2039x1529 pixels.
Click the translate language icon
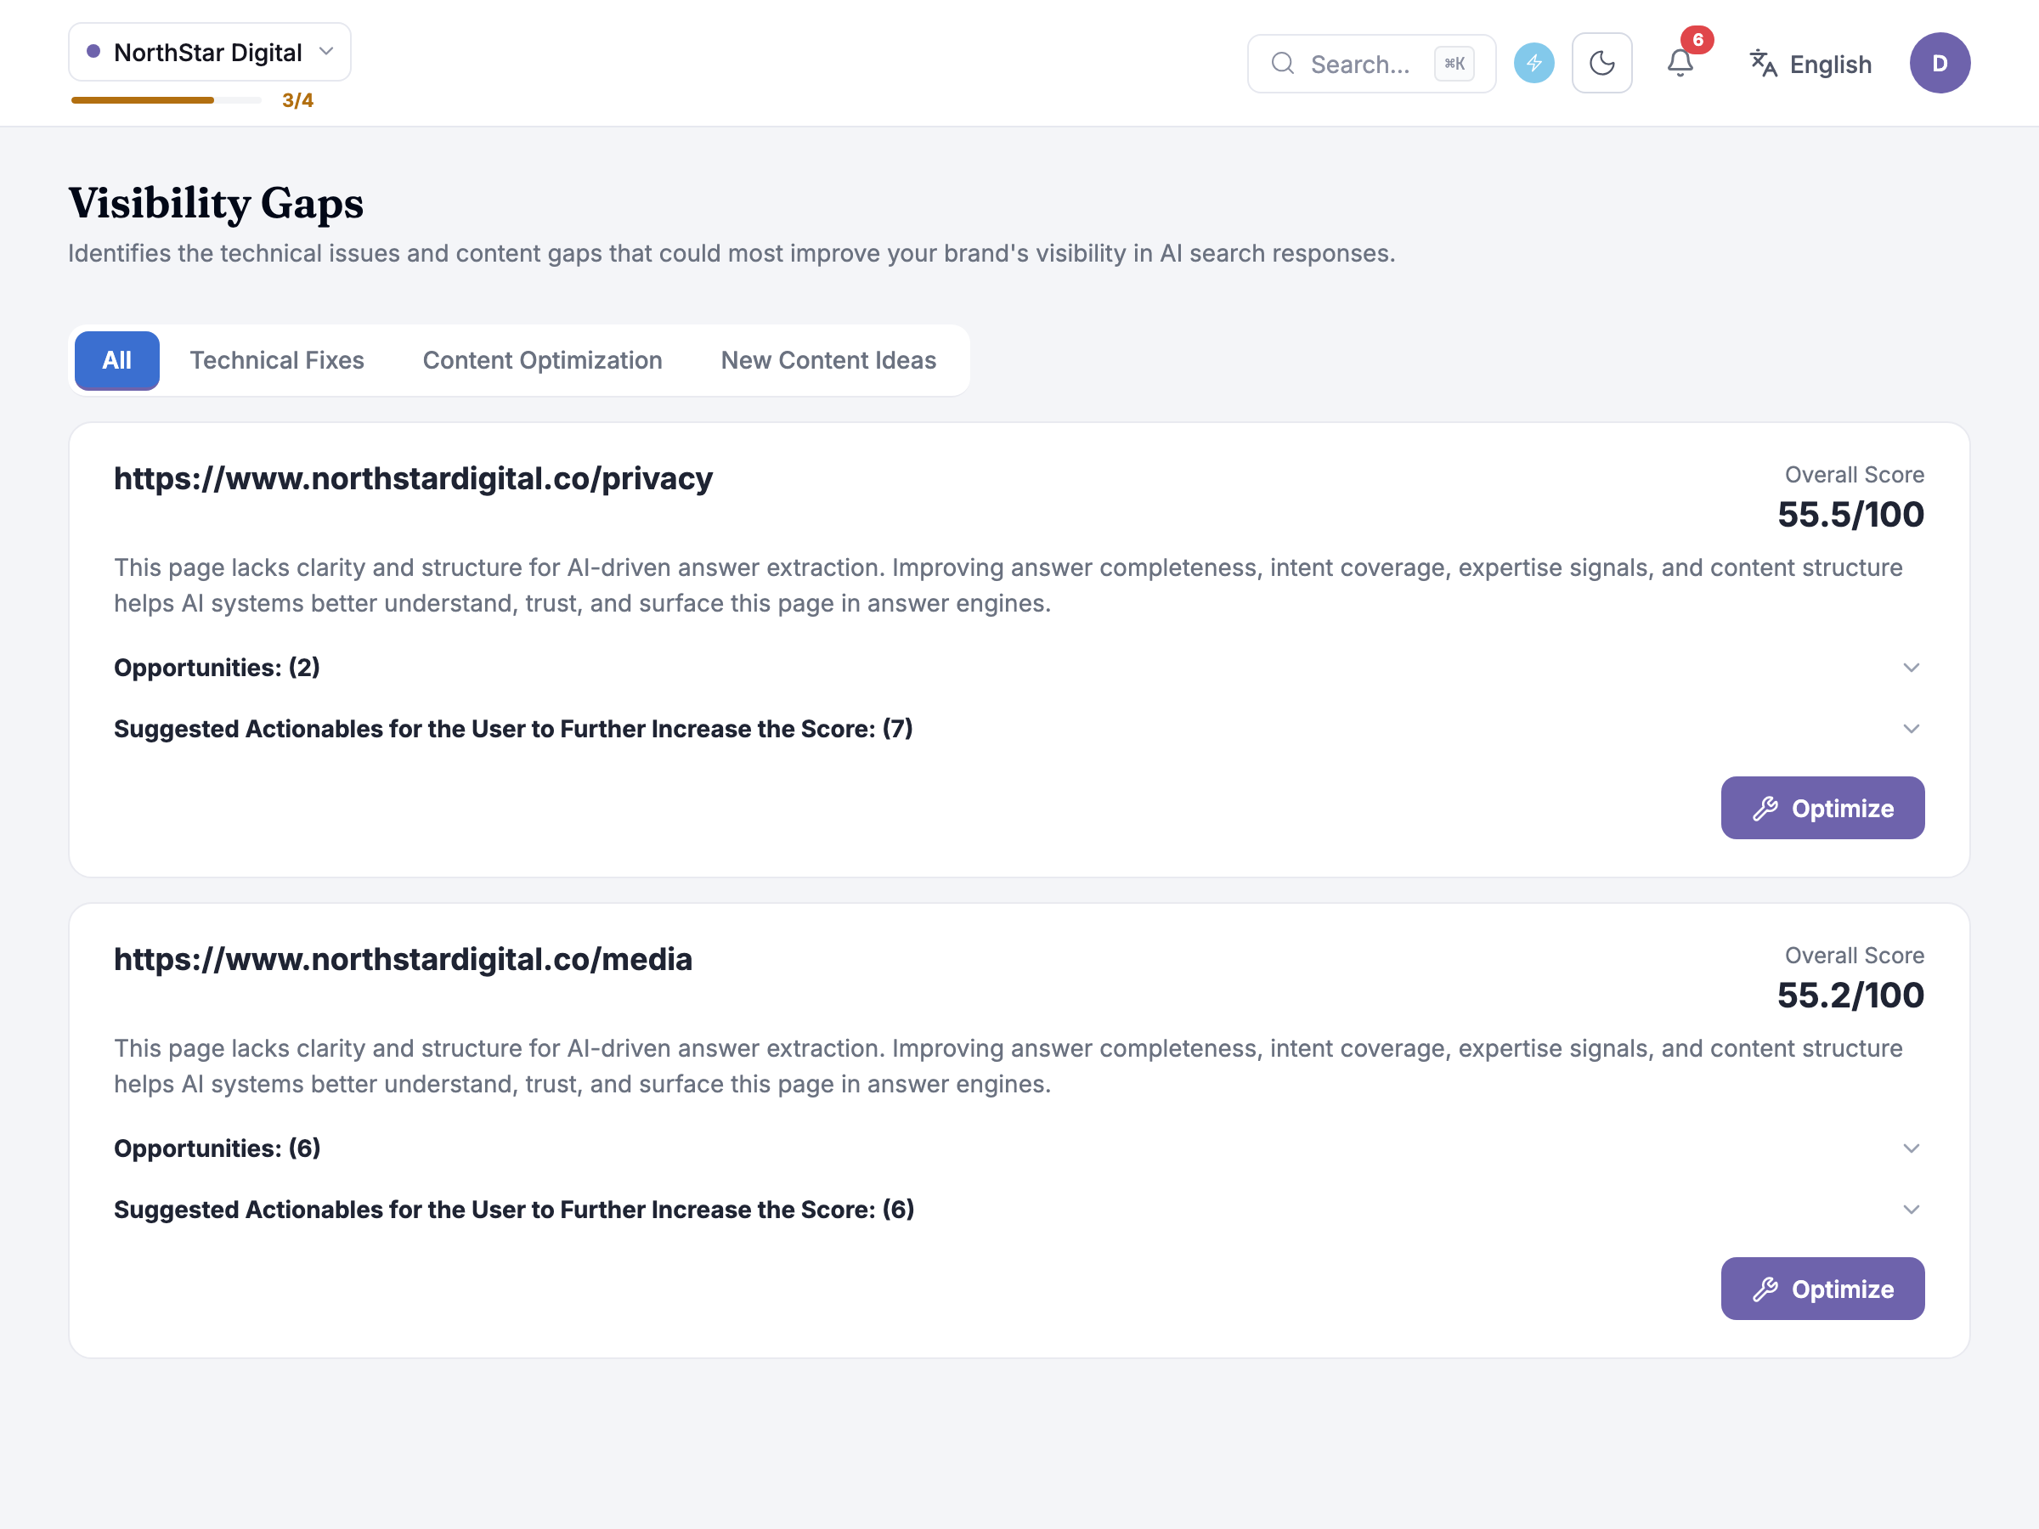[1764, 64]
